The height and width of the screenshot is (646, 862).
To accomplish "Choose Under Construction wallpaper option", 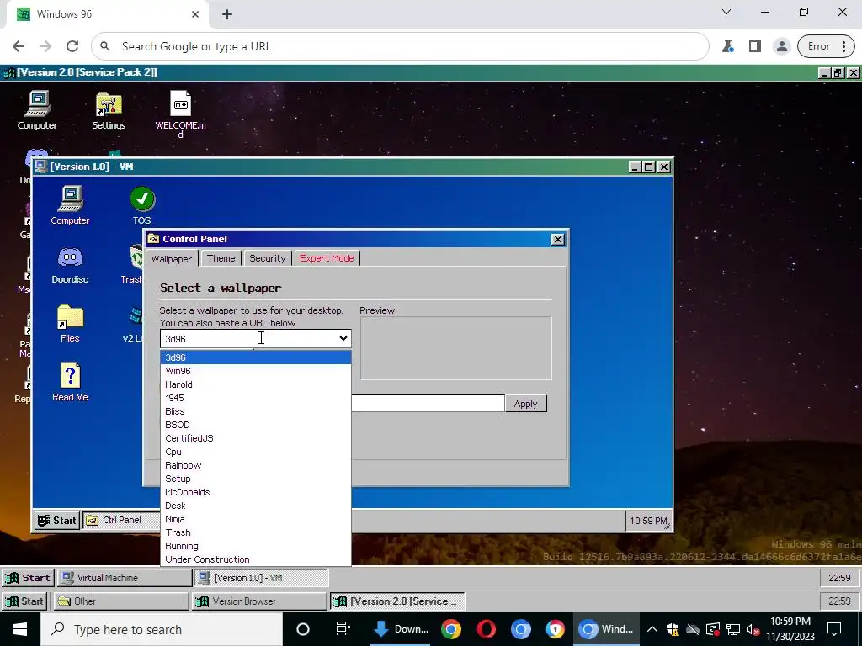I will (256, 559).
